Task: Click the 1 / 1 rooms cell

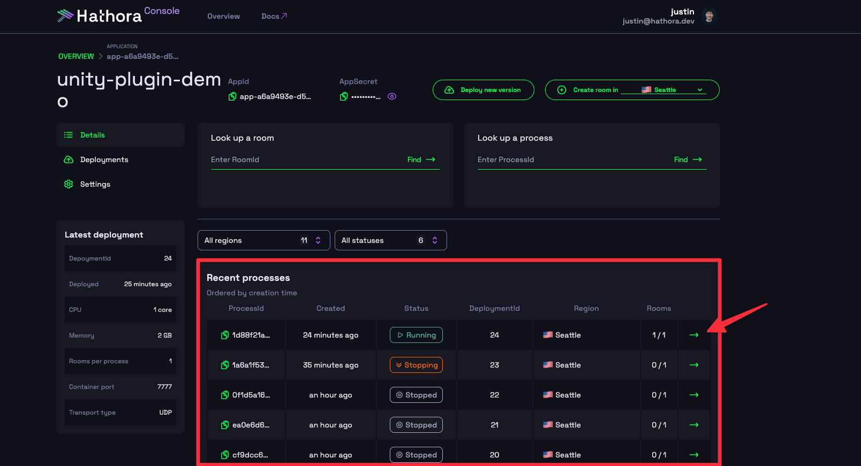Action: click(x=659, y=335)
